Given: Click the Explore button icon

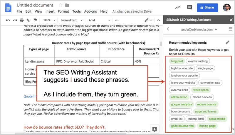Looking at the screenshot, I should [x=155, y=129].
